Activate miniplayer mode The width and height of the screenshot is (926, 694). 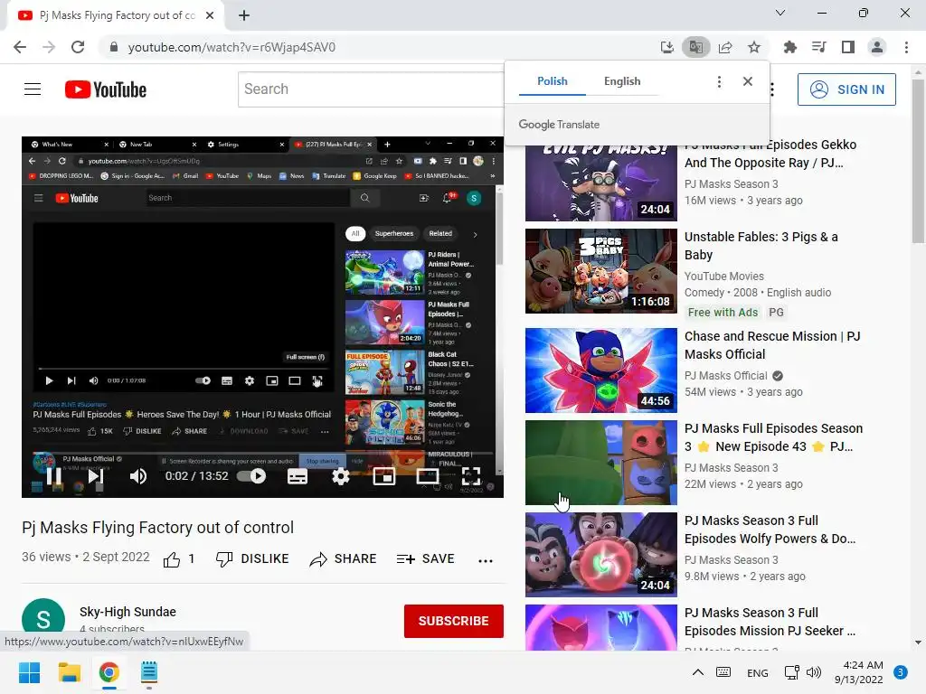click(x=383, y=476)
